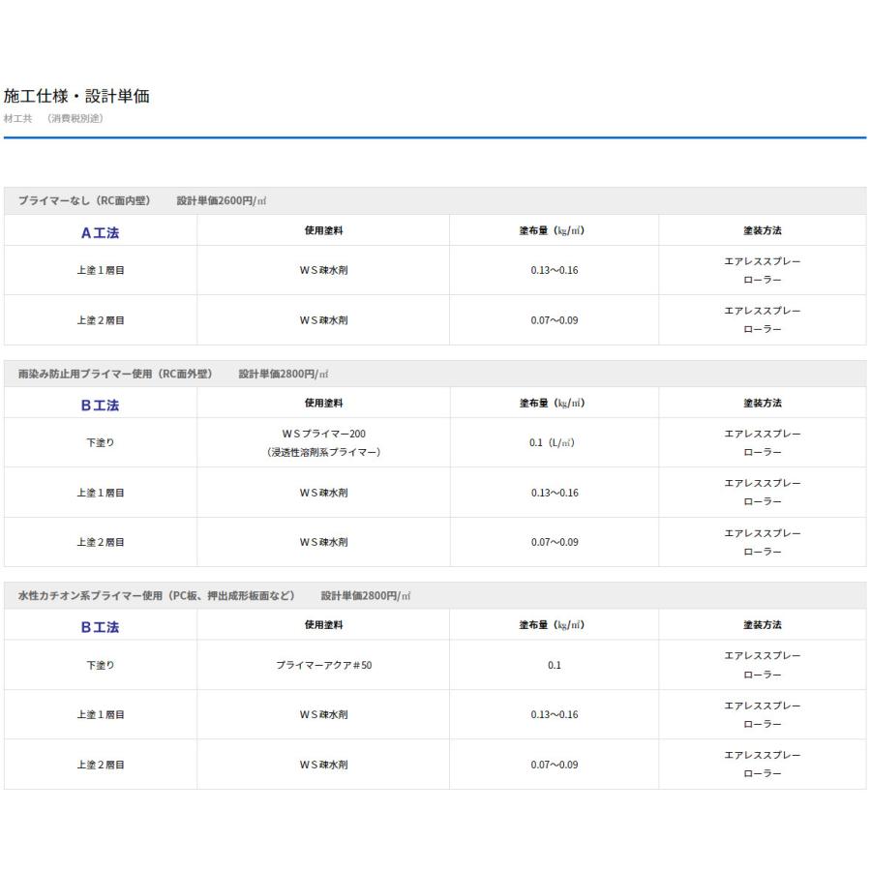Select the プライマーアクア＃50 paint name
871x871 pixels.
[323, 665]
